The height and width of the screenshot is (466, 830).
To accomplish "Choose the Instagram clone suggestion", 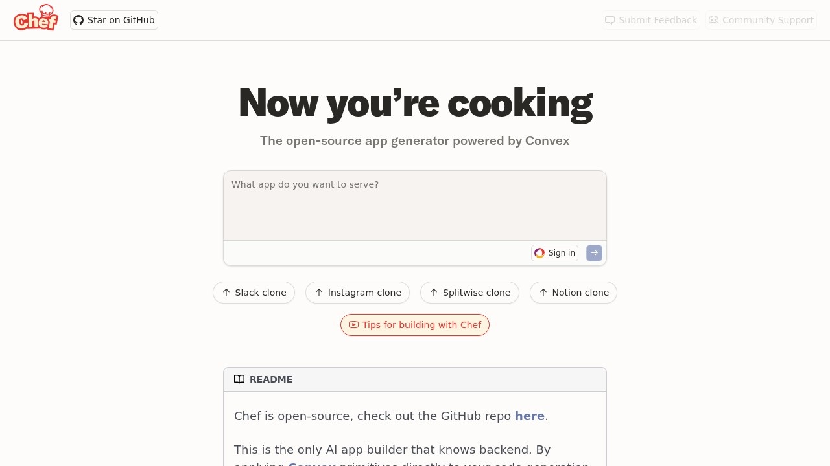I will 357,293.
